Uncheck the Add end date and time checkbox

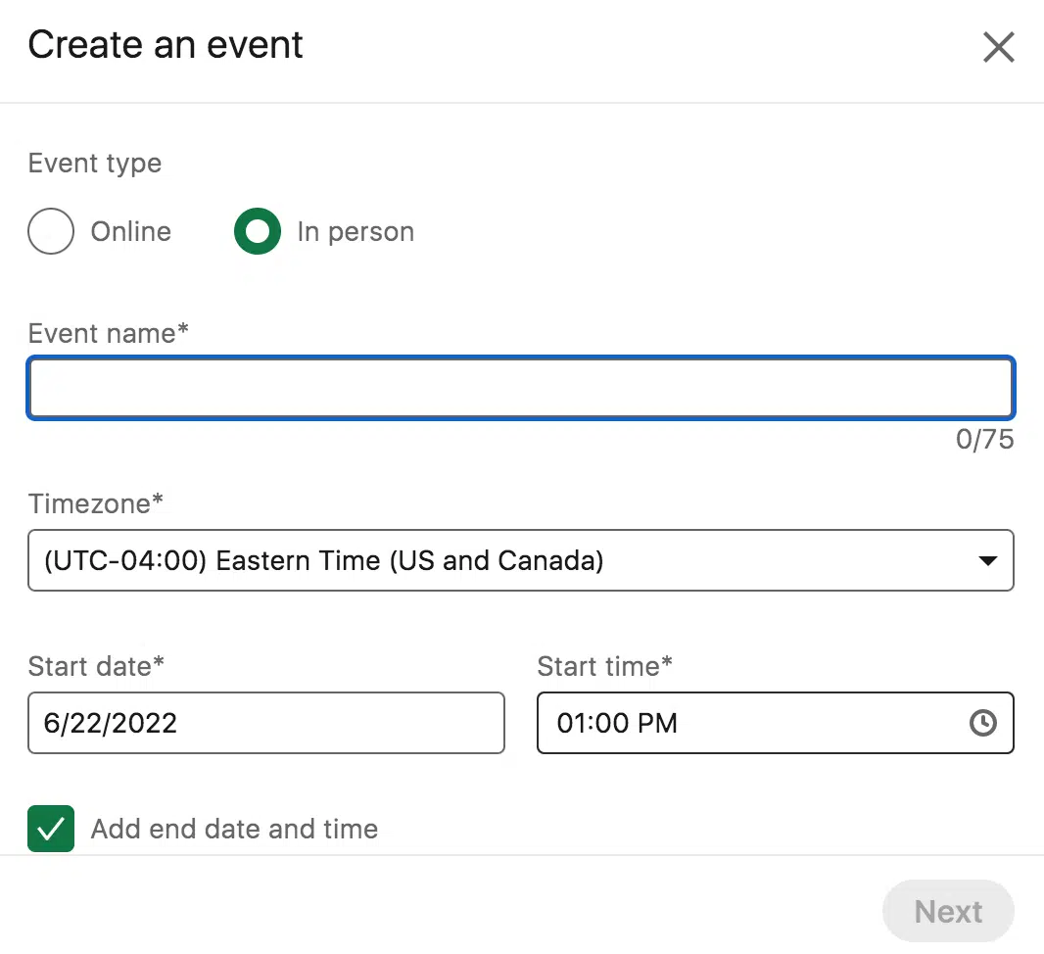(x=51, y=829)
